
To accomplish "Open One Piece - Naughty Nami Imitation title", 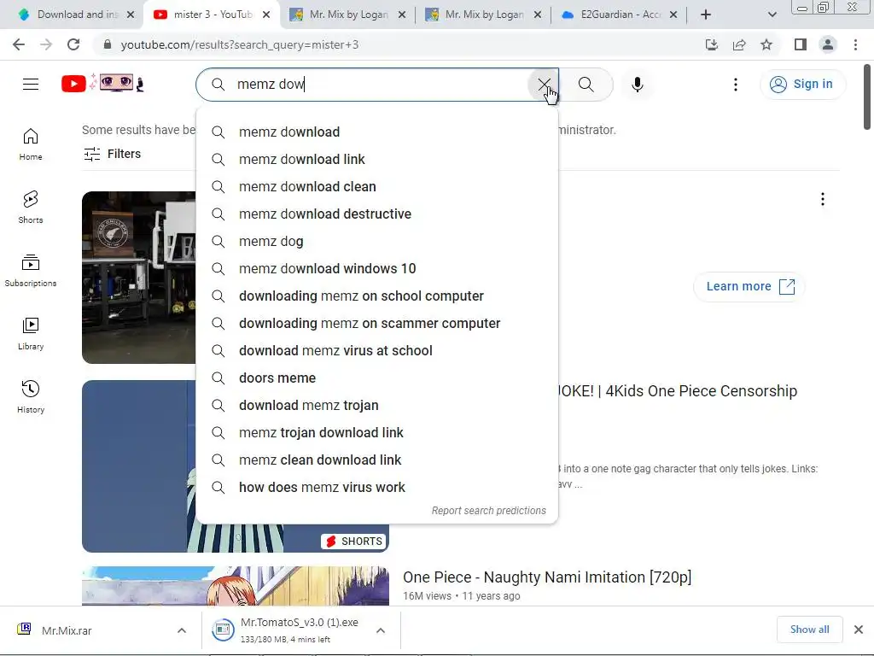I will (x=547, y=577).
